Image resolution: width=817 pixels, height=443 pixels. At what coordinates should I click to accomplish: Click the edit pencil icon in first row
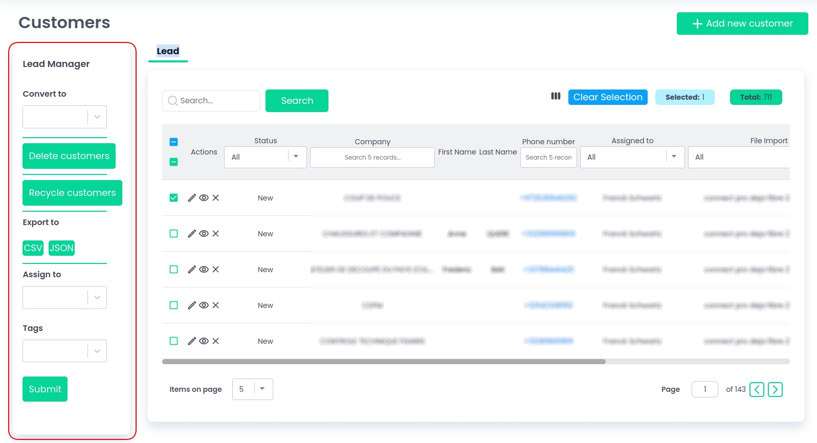pos(192,198)
